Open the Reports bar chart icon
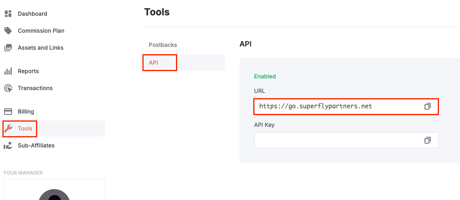This screenshot has height=200, width=460. tap(8, 71)
